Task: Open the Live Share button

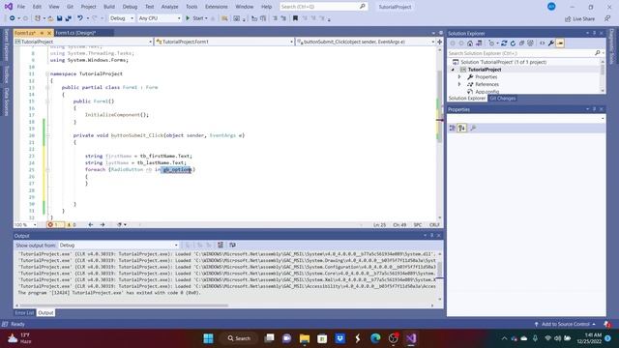Action: (579, 19)
